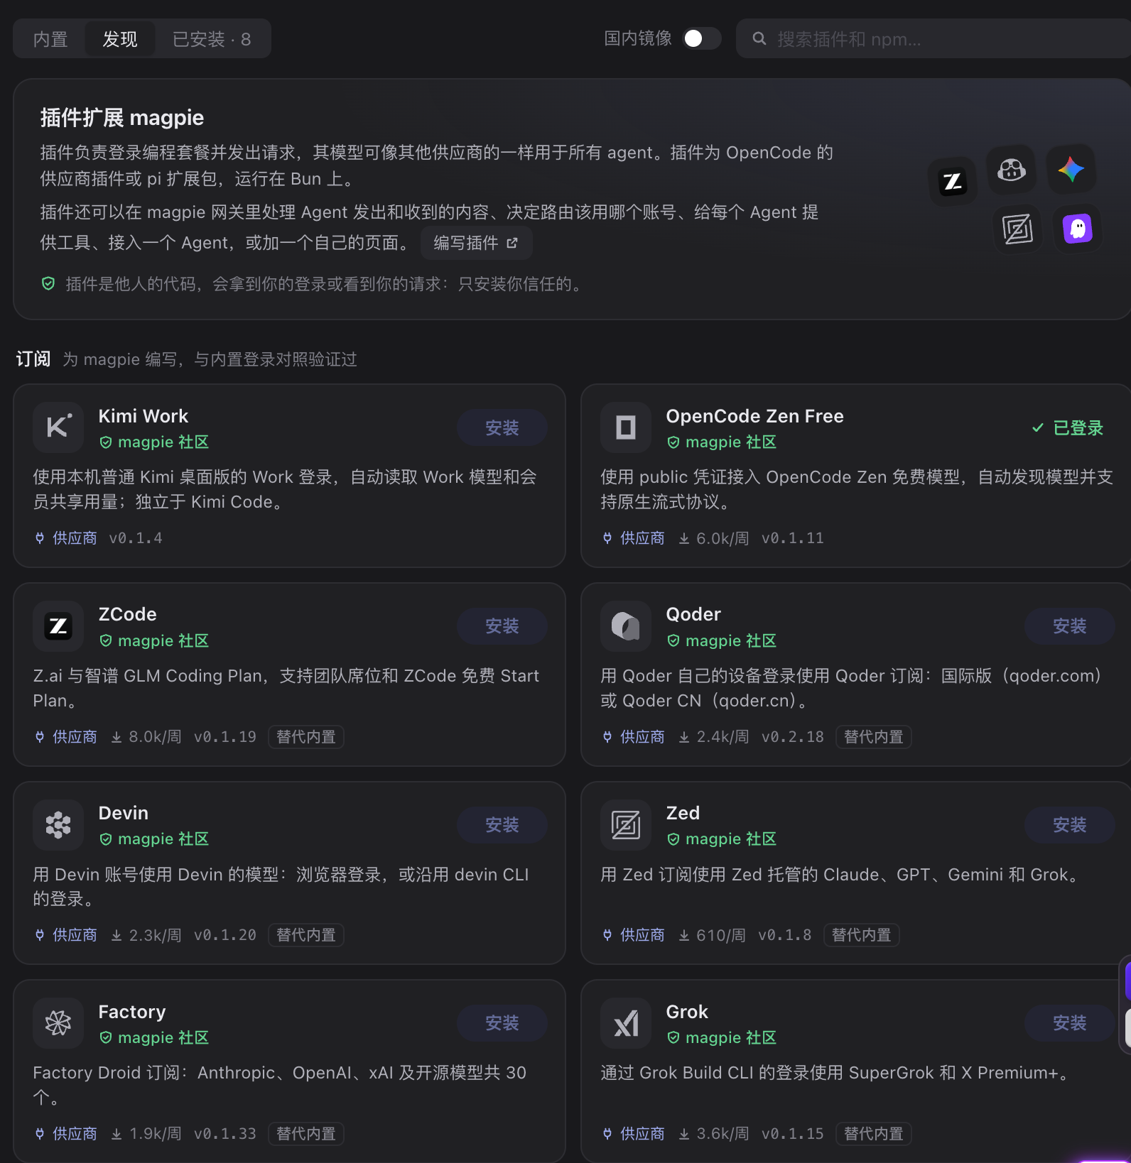This screenshot has width=1131, height=1163.
Task: Click the Grok plugin icon
Action: [x=626, y=1023]
